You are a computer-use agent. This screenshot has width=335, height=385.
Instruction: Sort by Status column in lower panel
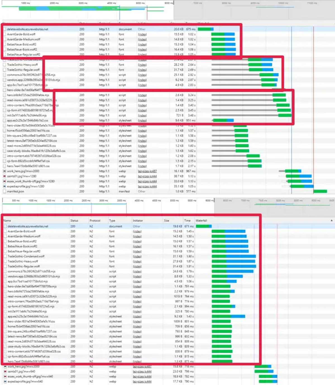coord(74,221)
